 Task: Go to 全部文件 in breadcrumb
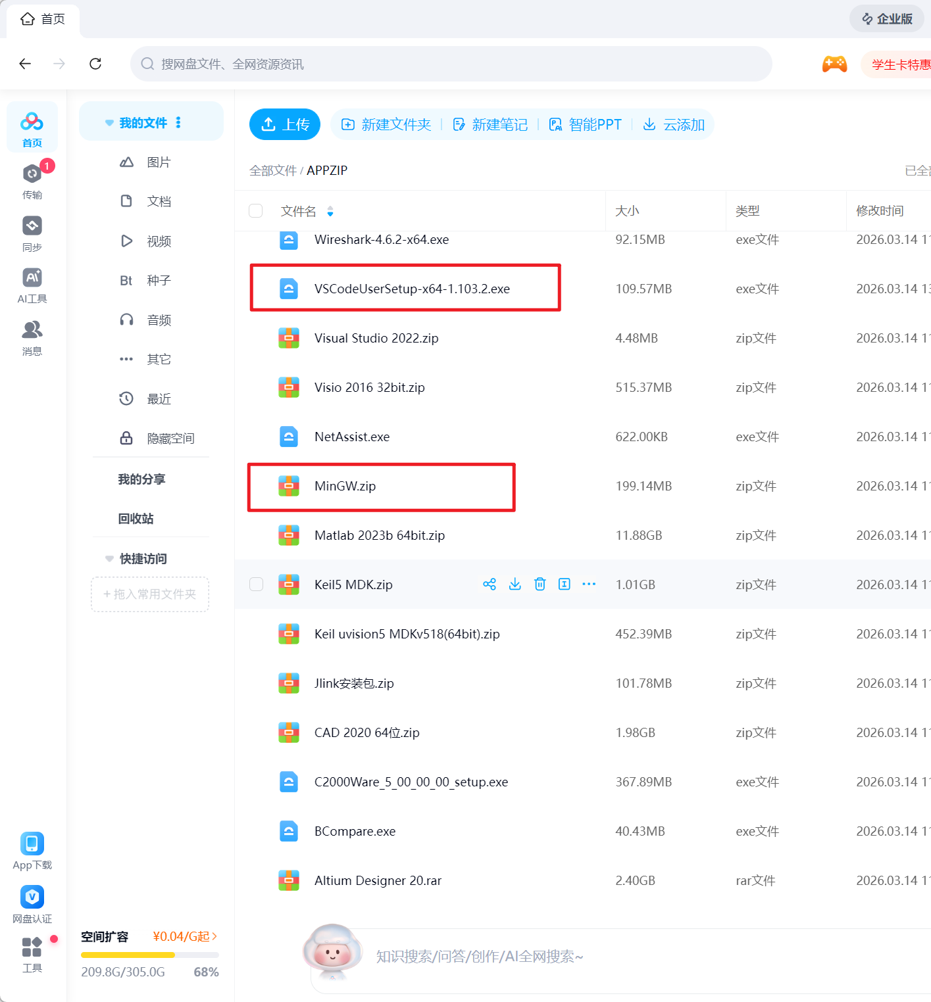273,170
